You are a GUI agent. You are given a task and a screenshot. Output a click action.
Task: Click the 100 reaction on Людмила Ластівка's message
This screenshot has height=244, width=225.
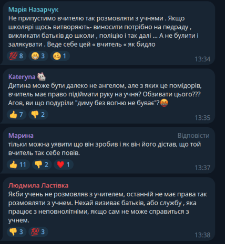tap(38, 232)
